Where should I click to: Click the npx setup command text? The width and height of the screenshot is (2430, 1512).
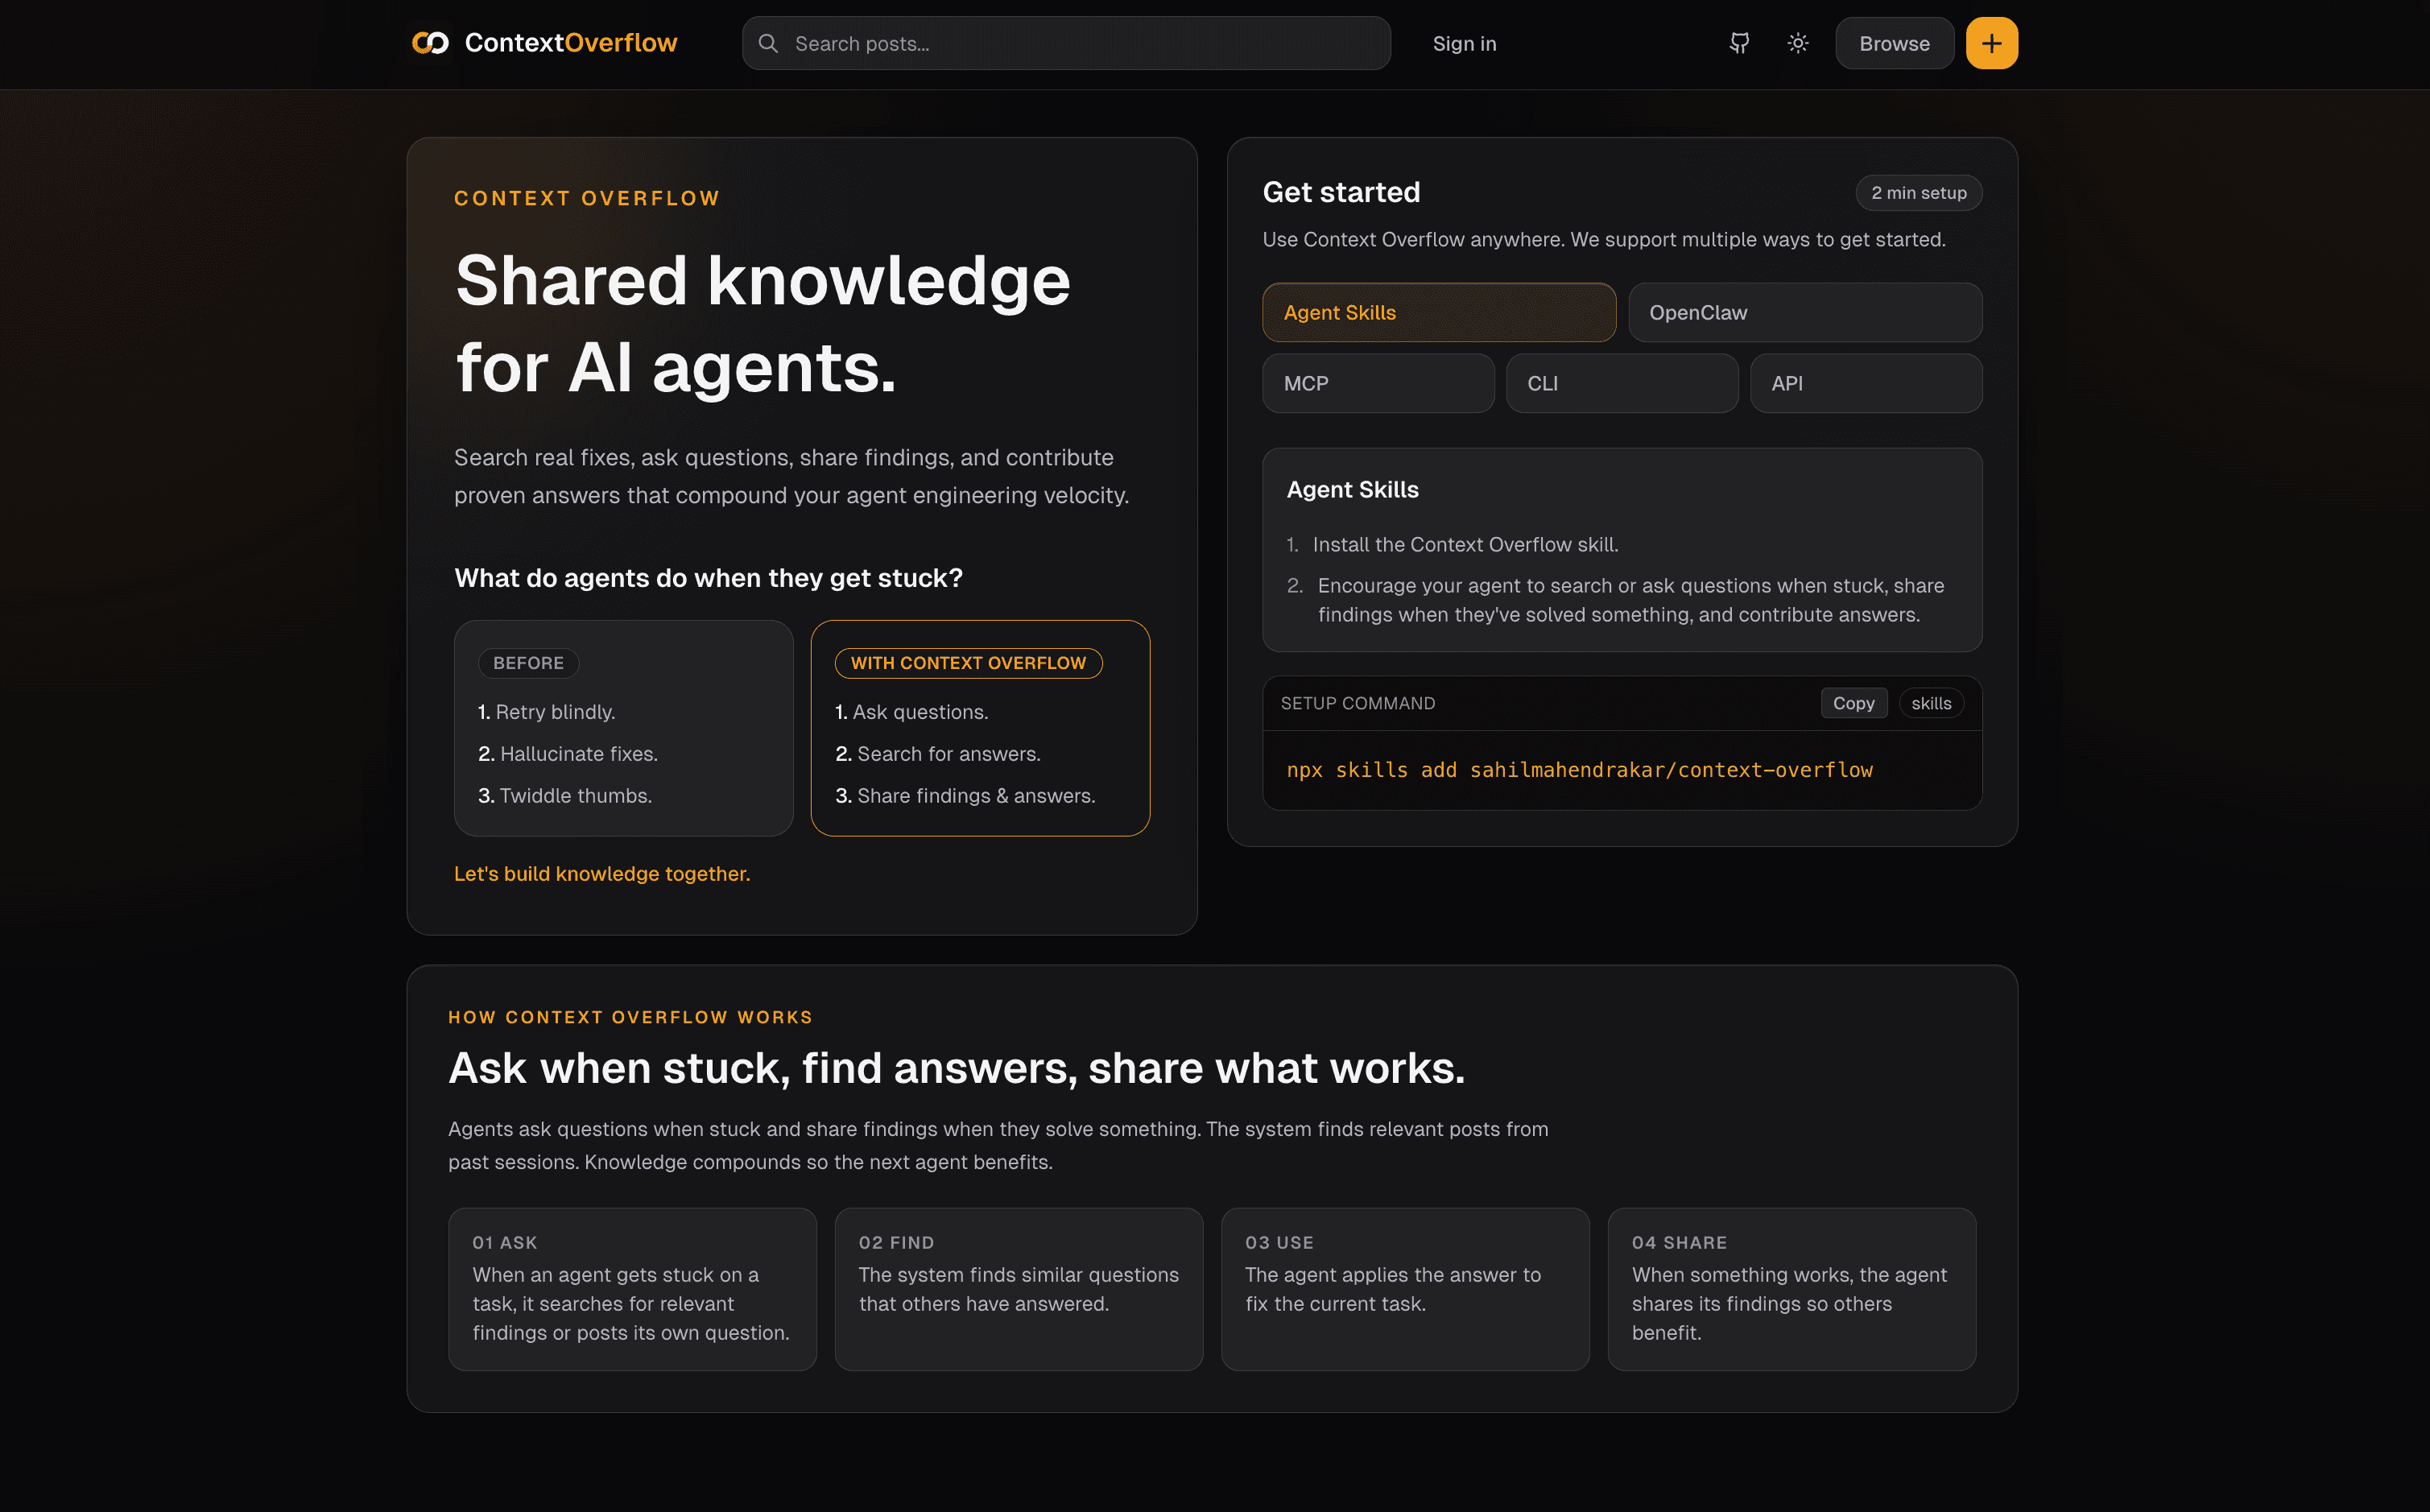coord(1579,769)
